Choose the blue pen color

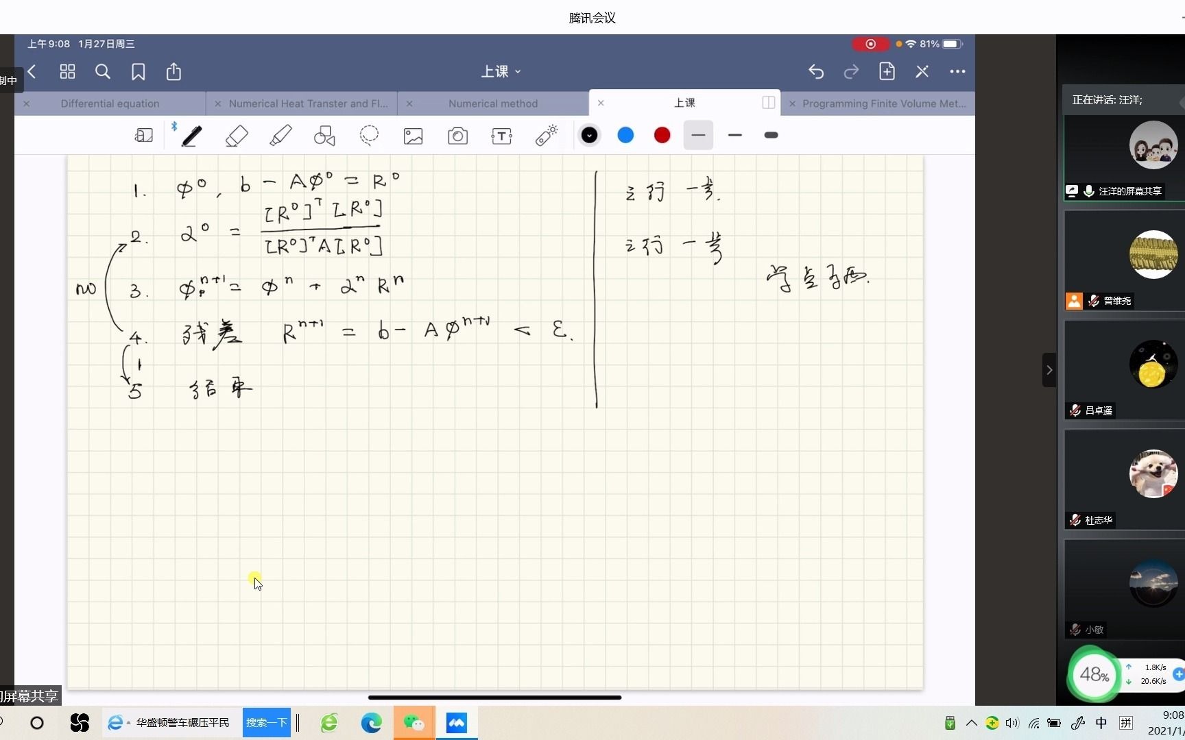[625, 135]
